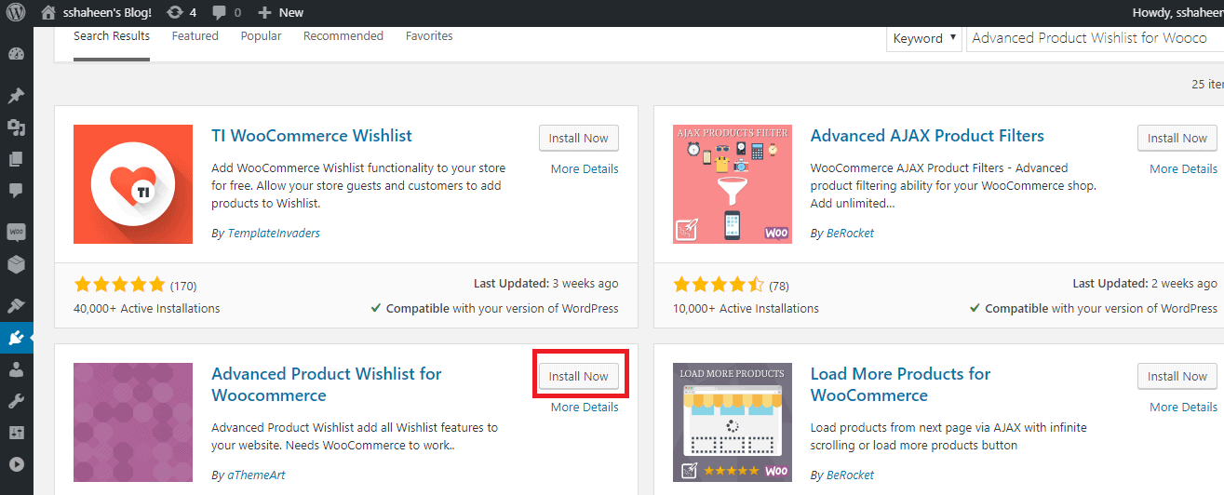Viewport: 1224px width, 495px height.
Task: Click Last Updated: 3 weeks ago text
Action: pos(546,284)
